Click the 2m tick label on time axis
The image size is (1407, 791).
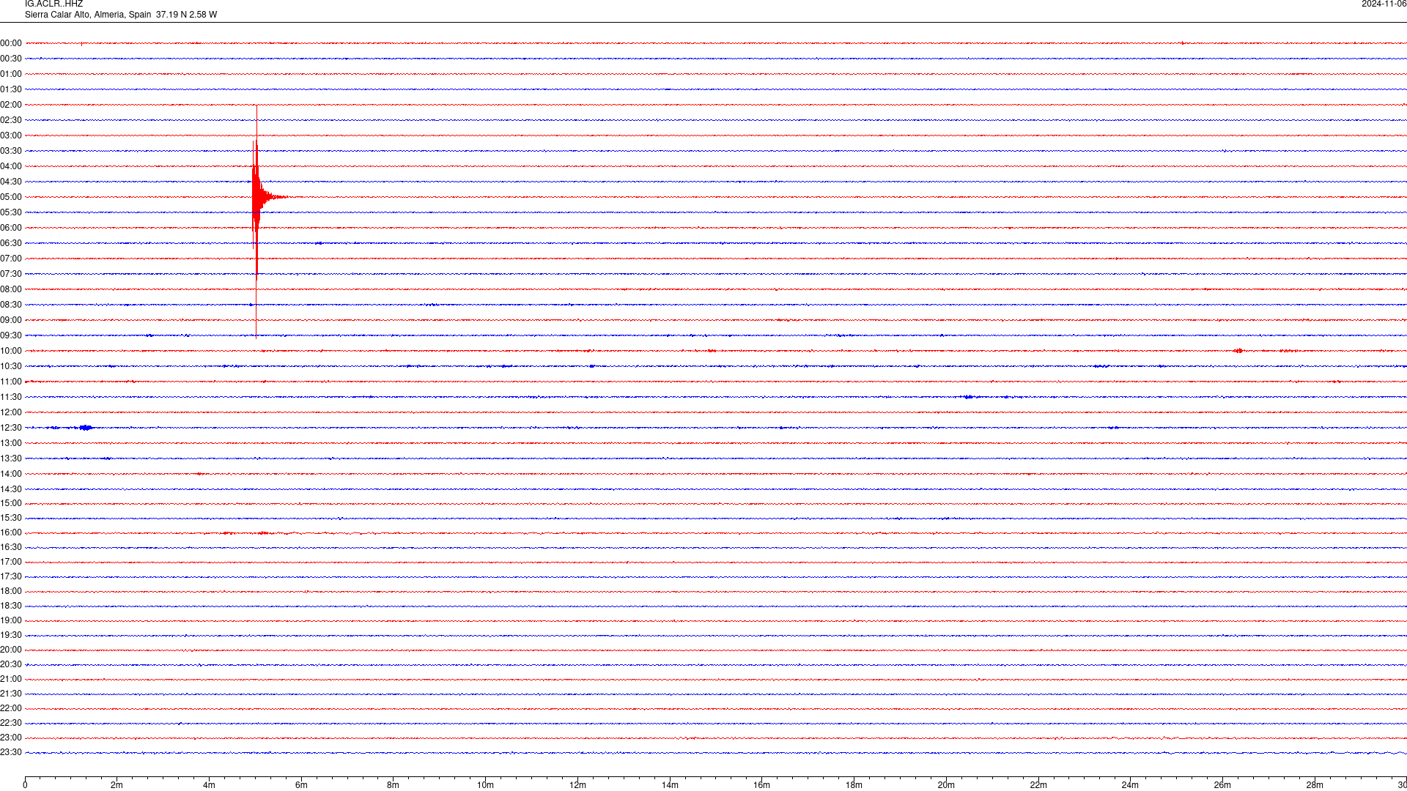click(117, 785)
